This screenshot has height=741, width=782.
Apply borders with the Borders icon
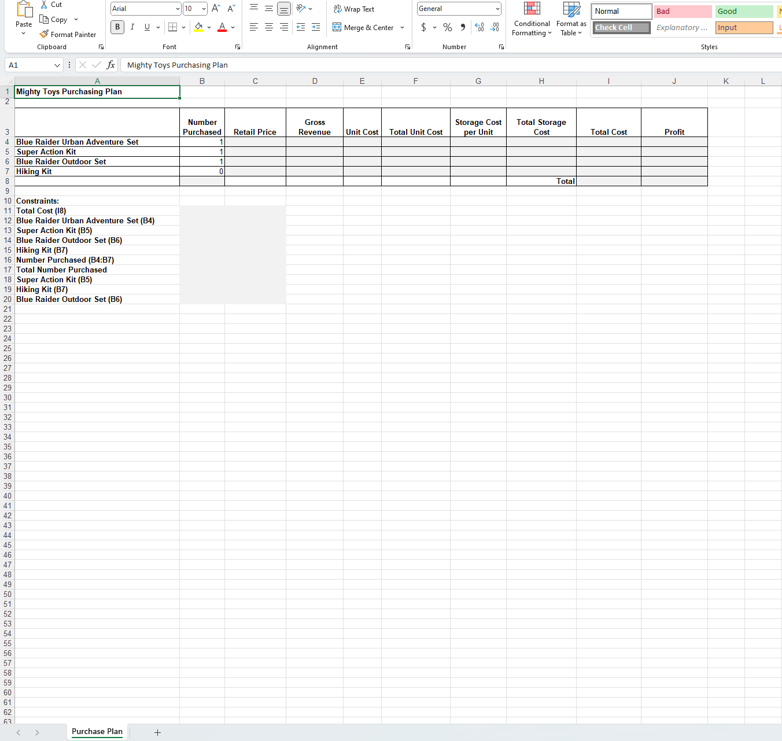(x=172, y=27)
